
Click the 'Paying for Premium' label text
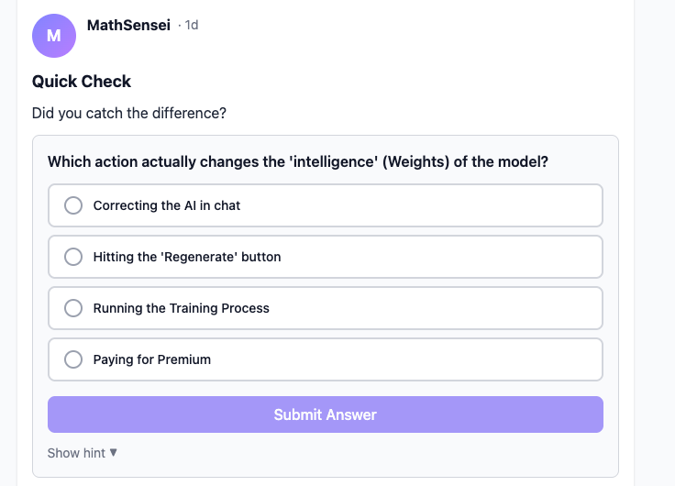(x=152, y=359)
